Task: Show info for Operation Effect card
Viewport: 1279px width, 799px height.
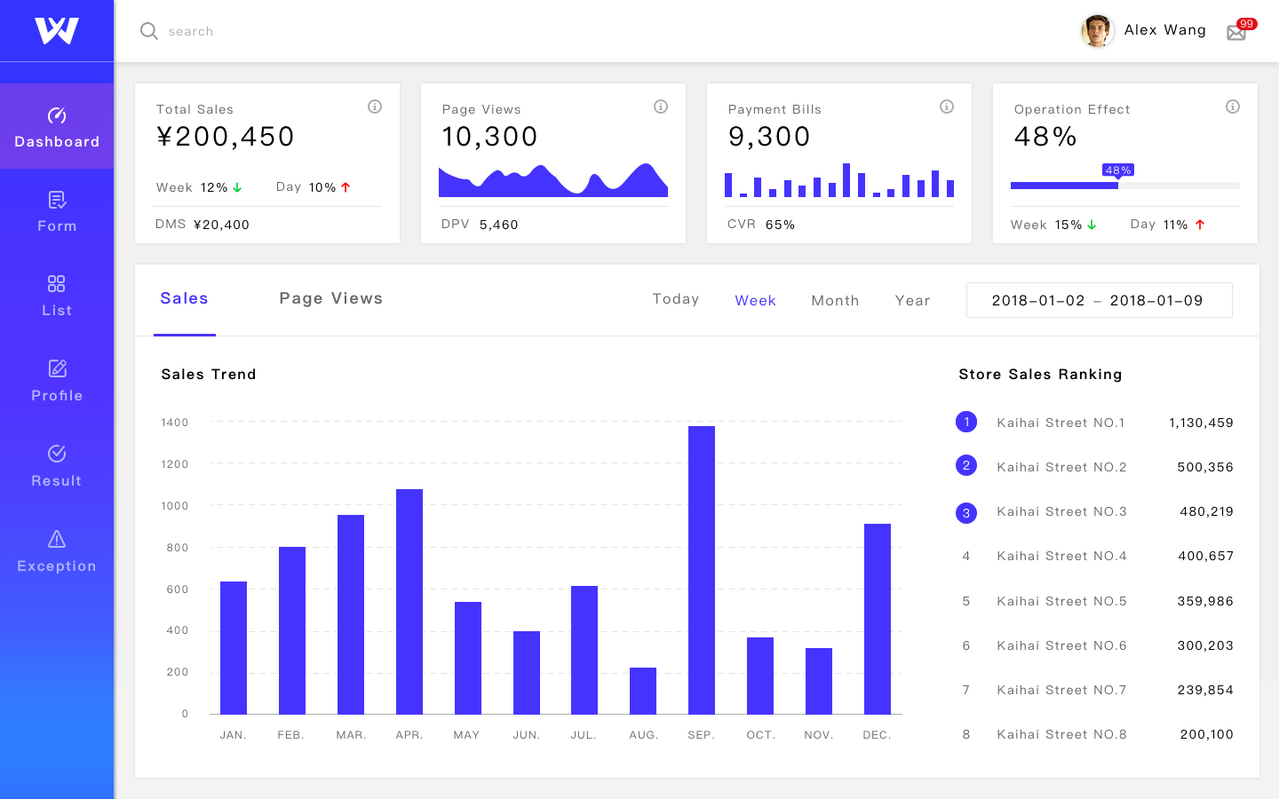Action: click(1233, 107)
